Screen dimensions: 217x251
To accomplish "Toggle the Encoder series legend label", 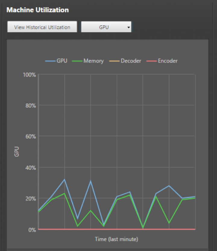I will pyautogui.click(x=168, y=61).
